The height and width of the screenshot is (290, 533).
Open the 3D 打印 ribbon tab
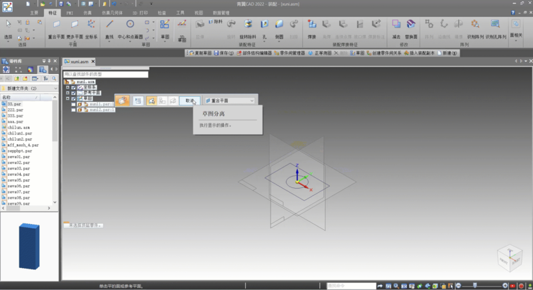pyautogui.click(x=138, y=13)
